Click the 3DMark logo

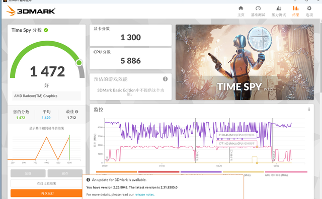tap(31, 11)
